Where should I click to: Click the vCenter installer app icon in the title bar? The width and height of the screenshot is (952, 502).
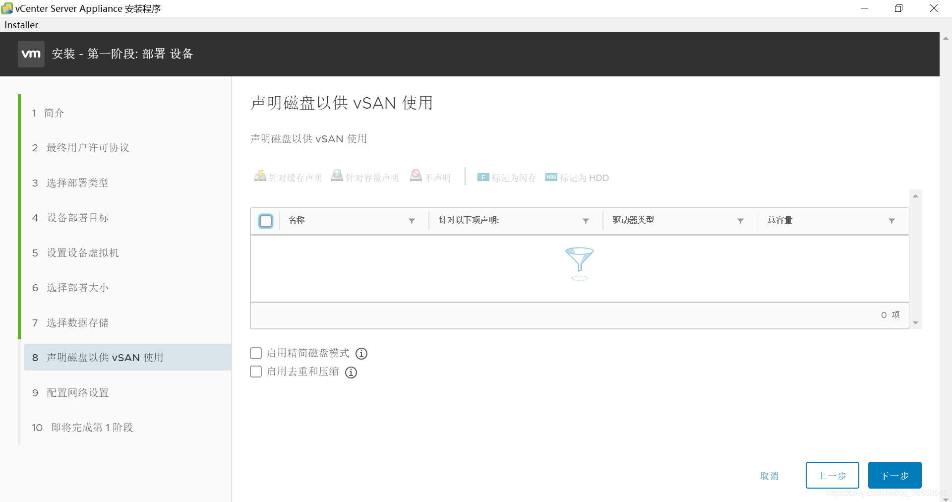(7, 8)
